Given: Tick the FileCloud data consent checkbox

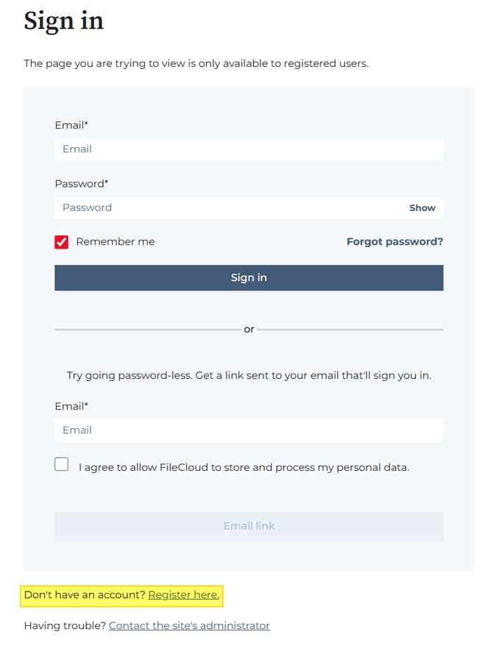Looking at the screenshot, I should coord(62,464).
